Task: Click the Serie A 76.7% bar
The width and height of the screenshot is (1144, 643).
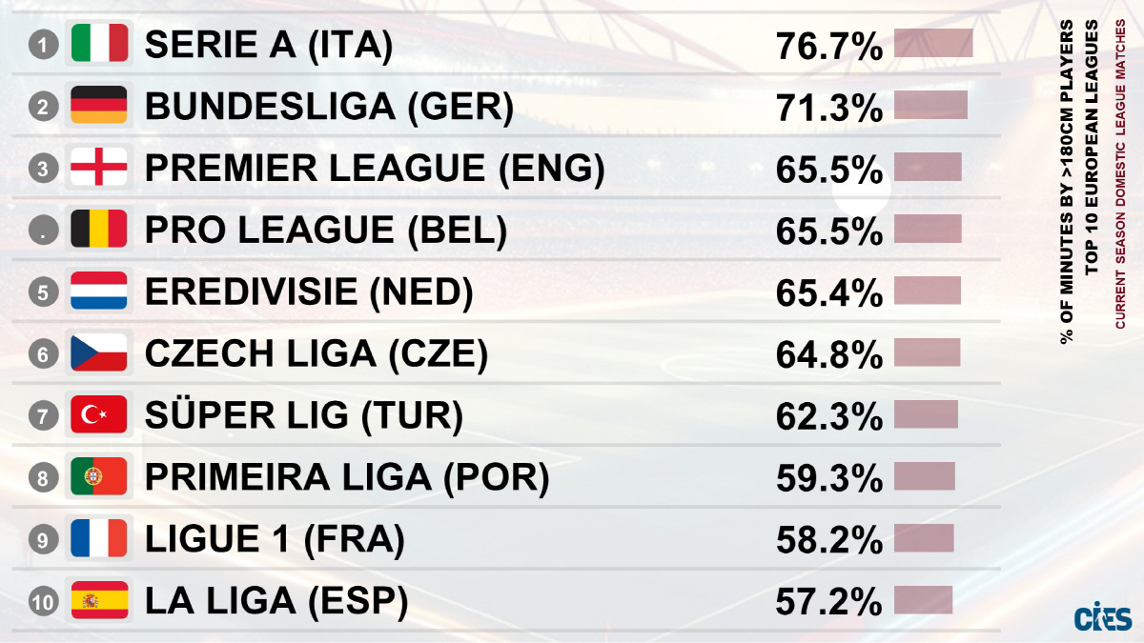Action: pyautogui.click(x=932, y=44)
